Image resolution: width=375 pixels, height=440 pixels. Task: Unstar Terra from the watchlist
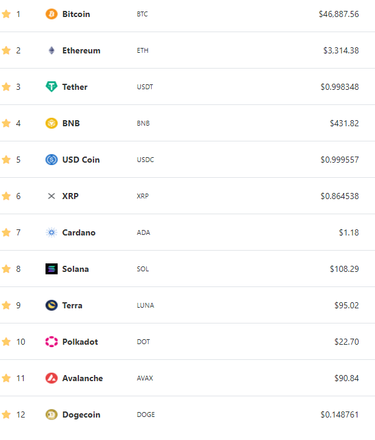[6, 305]
